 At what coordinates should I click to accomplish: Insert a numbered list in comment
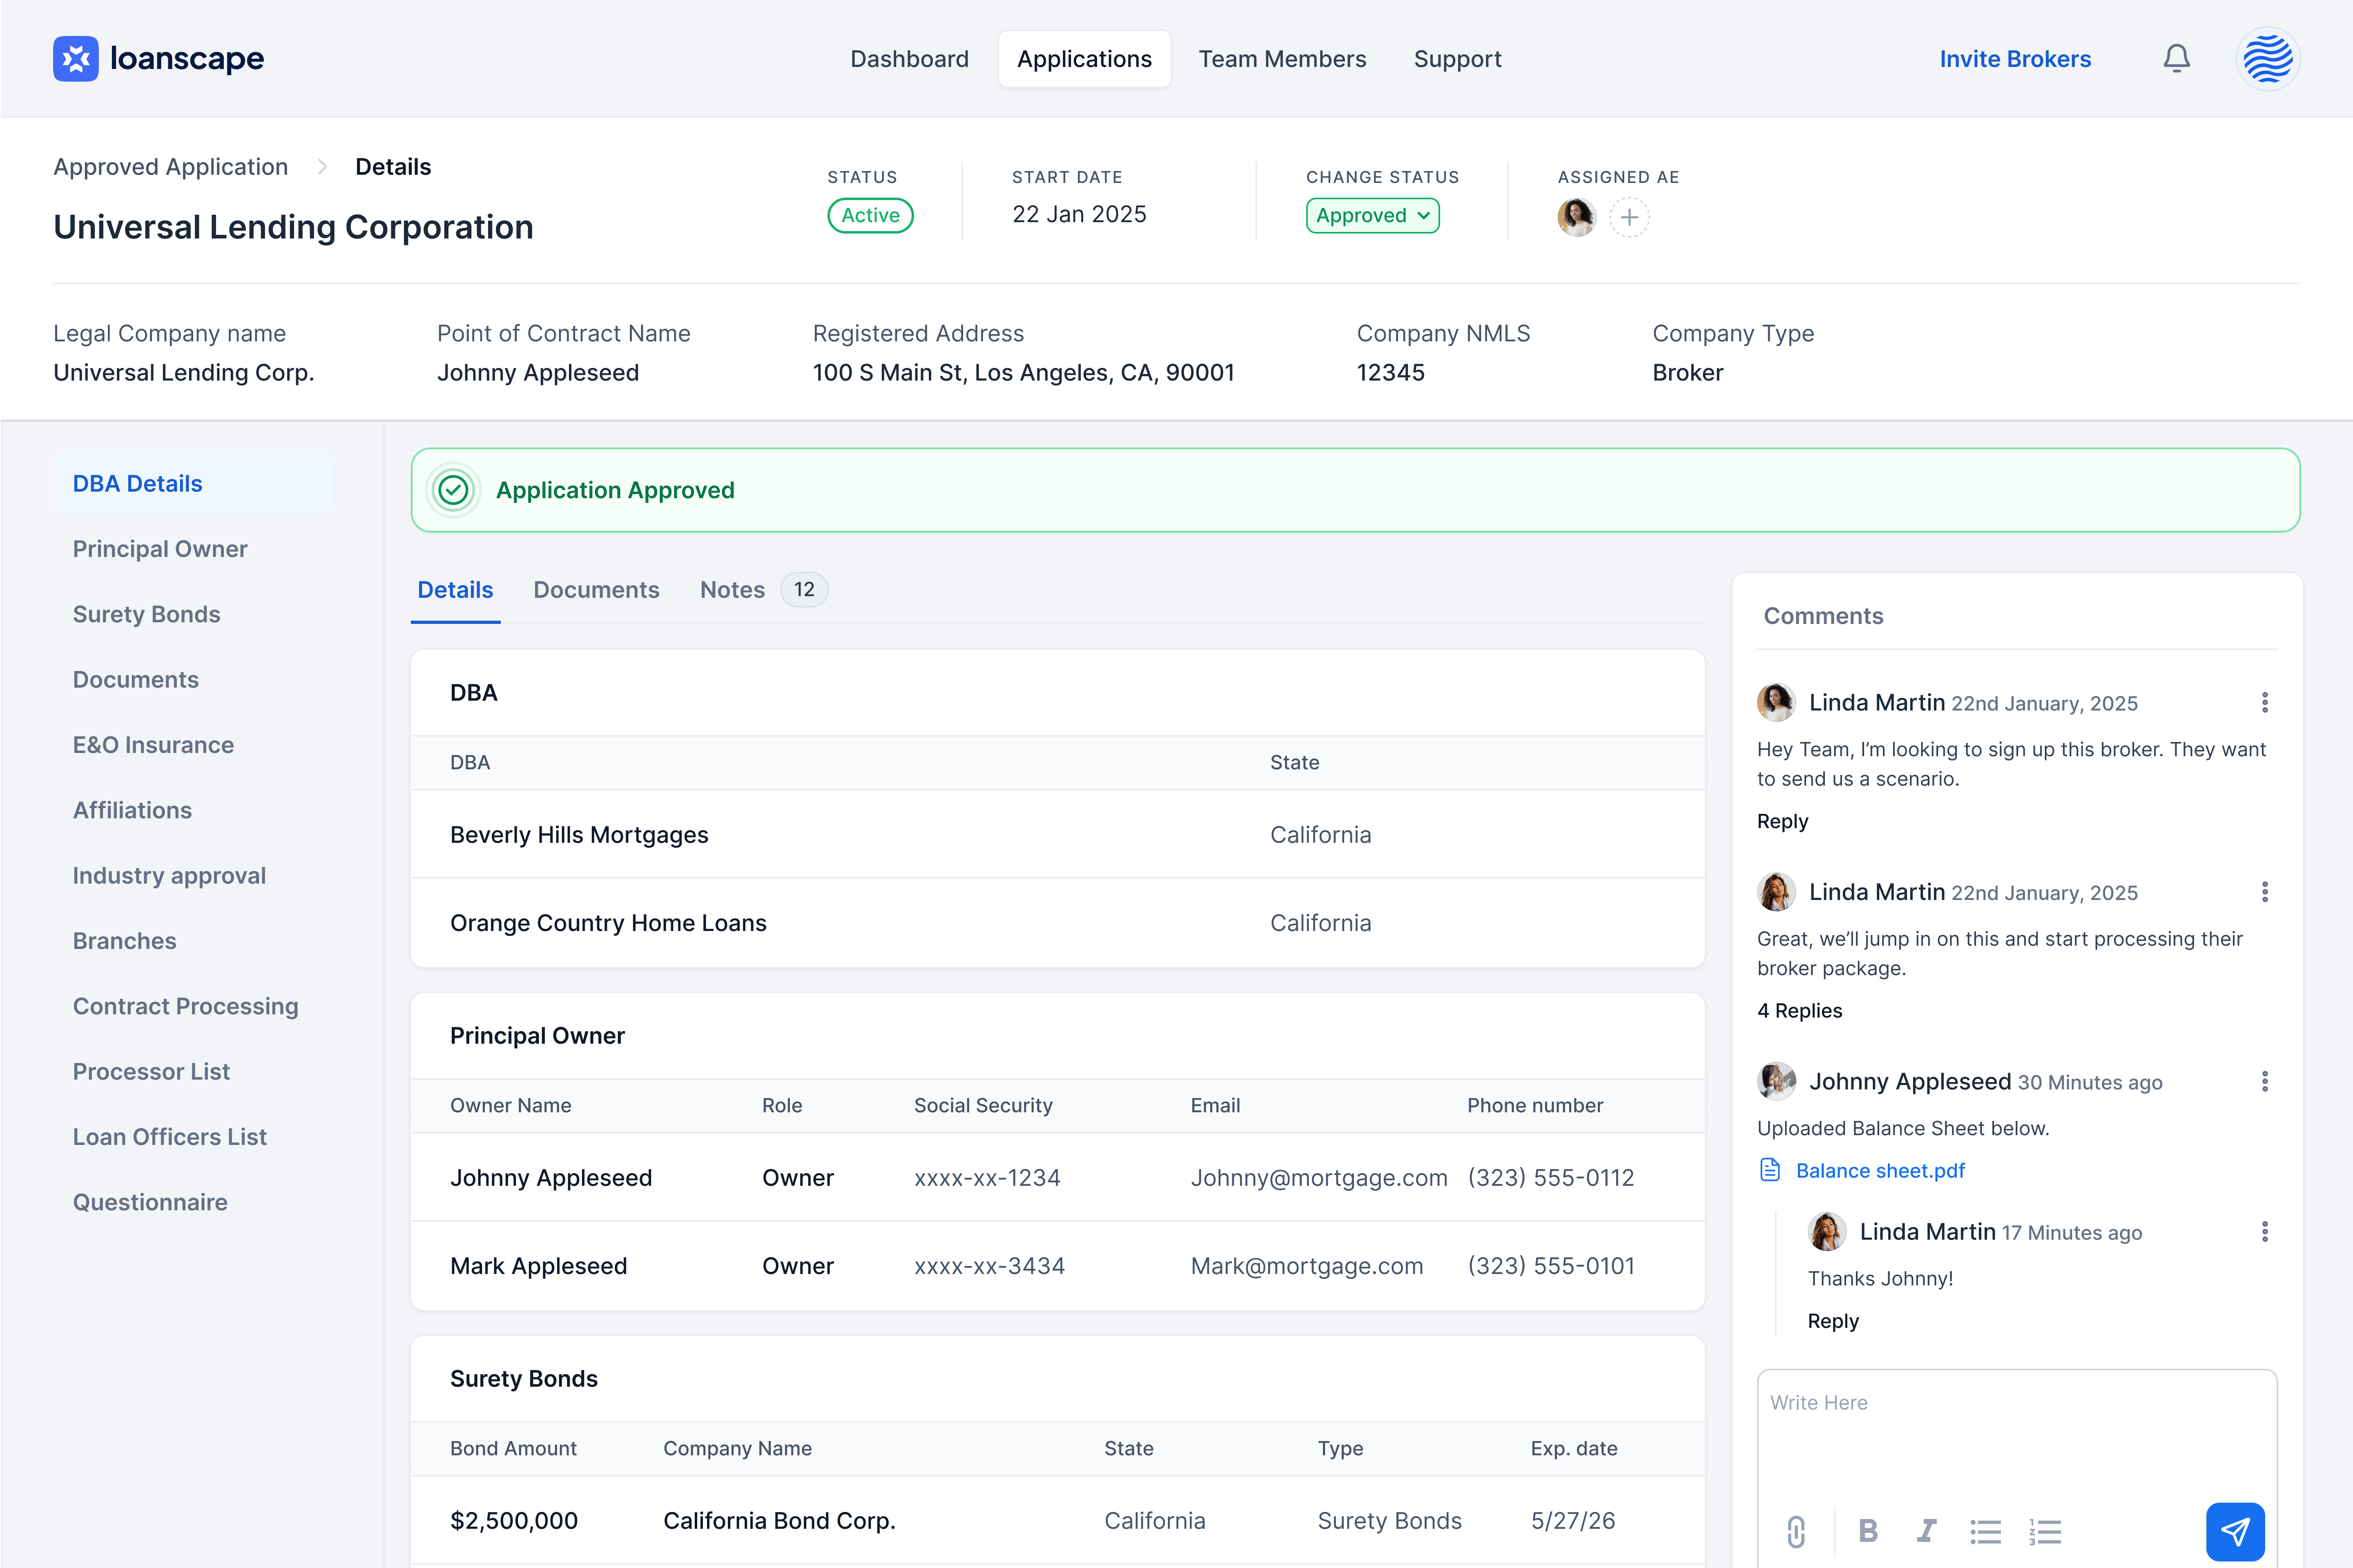click(2045, 1531)
